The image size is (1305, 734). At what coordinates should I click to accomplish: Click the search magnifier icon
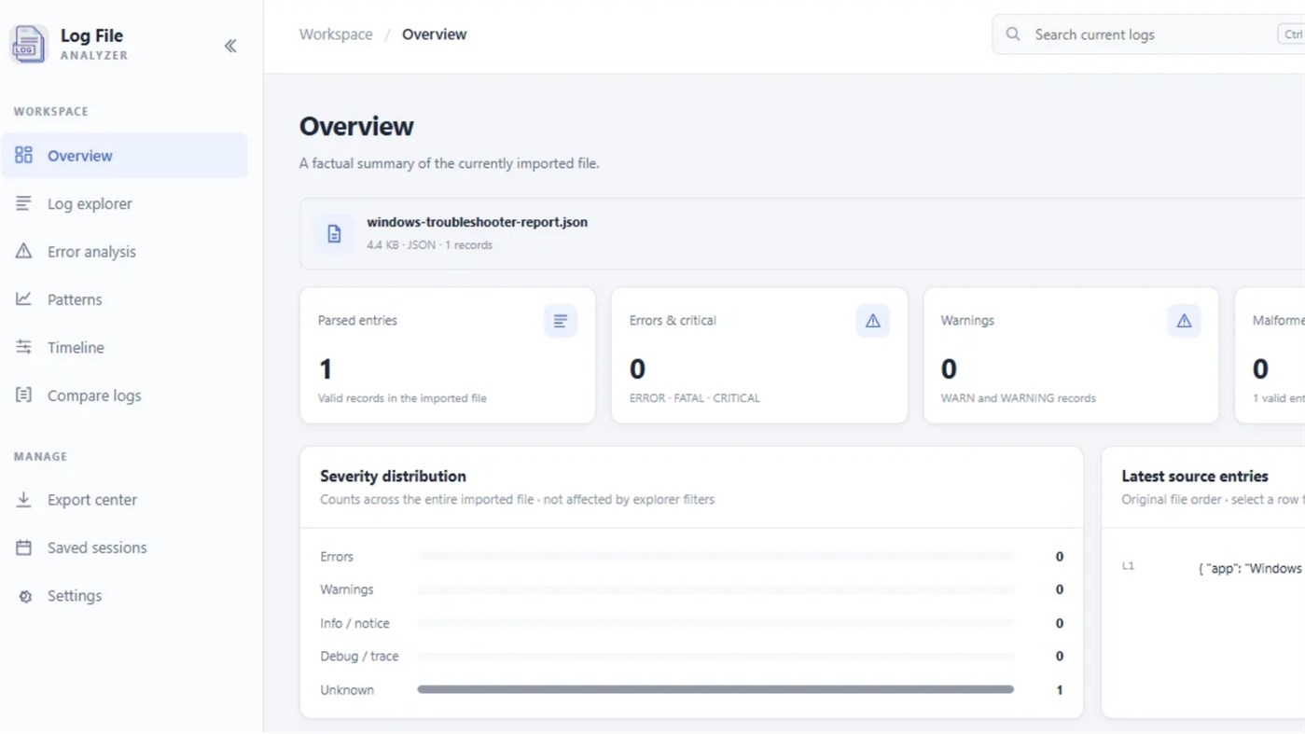1013,35
